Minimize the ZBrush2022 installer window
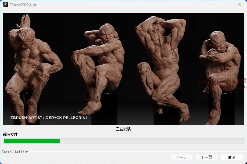Screen dimensions: 247x164 coord(211,5)
